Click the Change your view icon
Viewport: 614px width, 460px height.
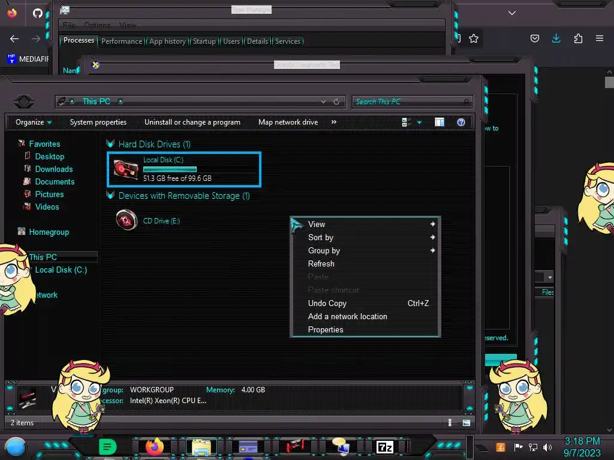[x=406, y=122]
